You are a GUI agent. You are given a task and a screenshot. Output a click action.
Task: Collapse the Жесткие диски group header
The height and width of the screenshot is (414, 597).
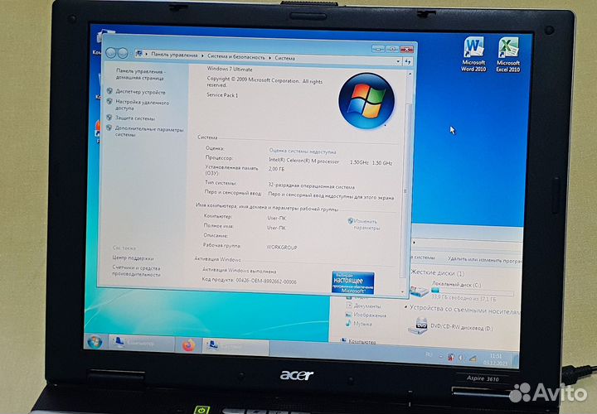[435, 273]
